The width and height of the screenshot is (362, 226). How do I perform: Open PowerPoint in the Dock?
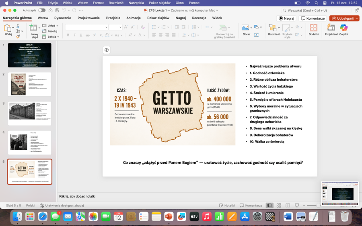click(169, 216)
